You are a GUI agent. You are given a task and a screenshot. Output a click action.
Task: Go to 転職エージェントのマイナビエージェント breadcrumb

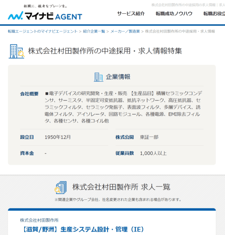(43, 31)
